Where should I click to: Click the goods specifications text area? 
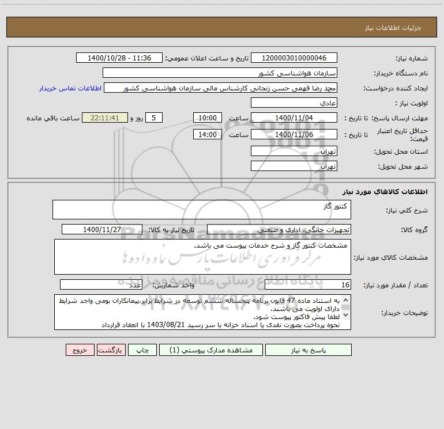pyautogui.click(x=202, y=257)
